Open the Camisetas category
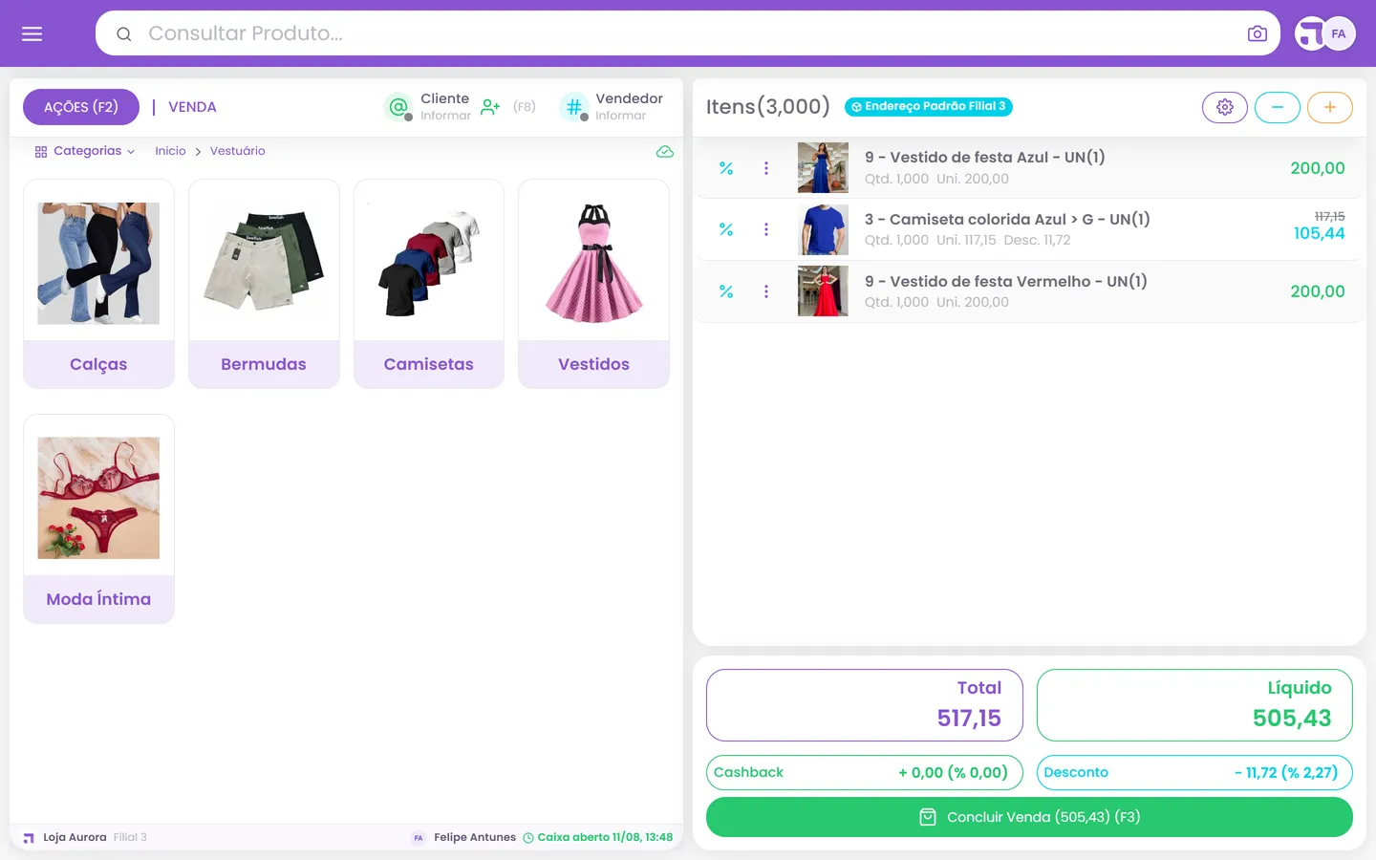This screenshot has height=860, width=1376. coord(429,284)
